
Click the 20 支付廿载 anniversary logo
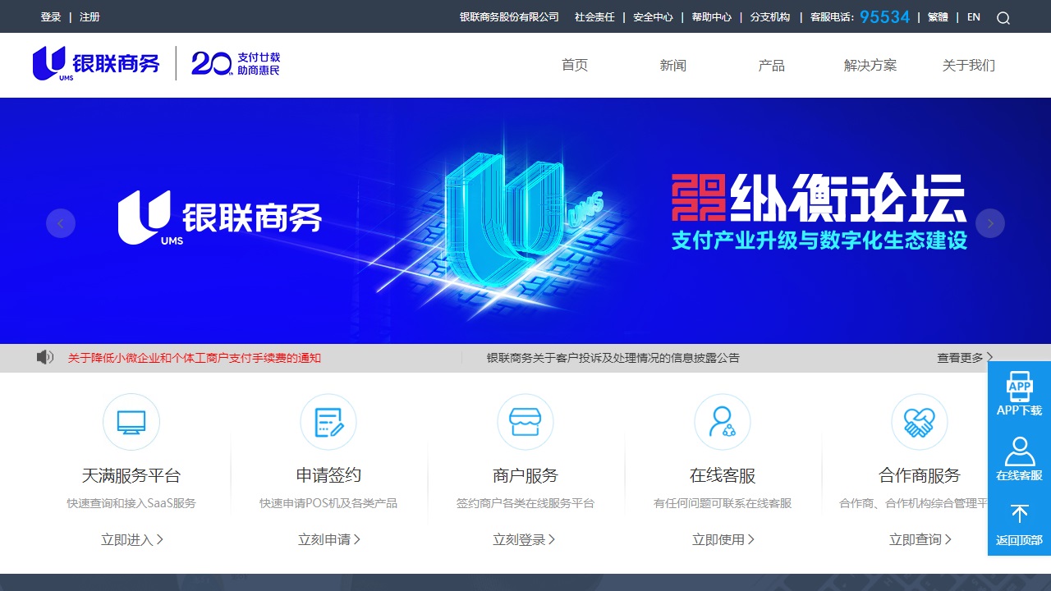[236, 63]
